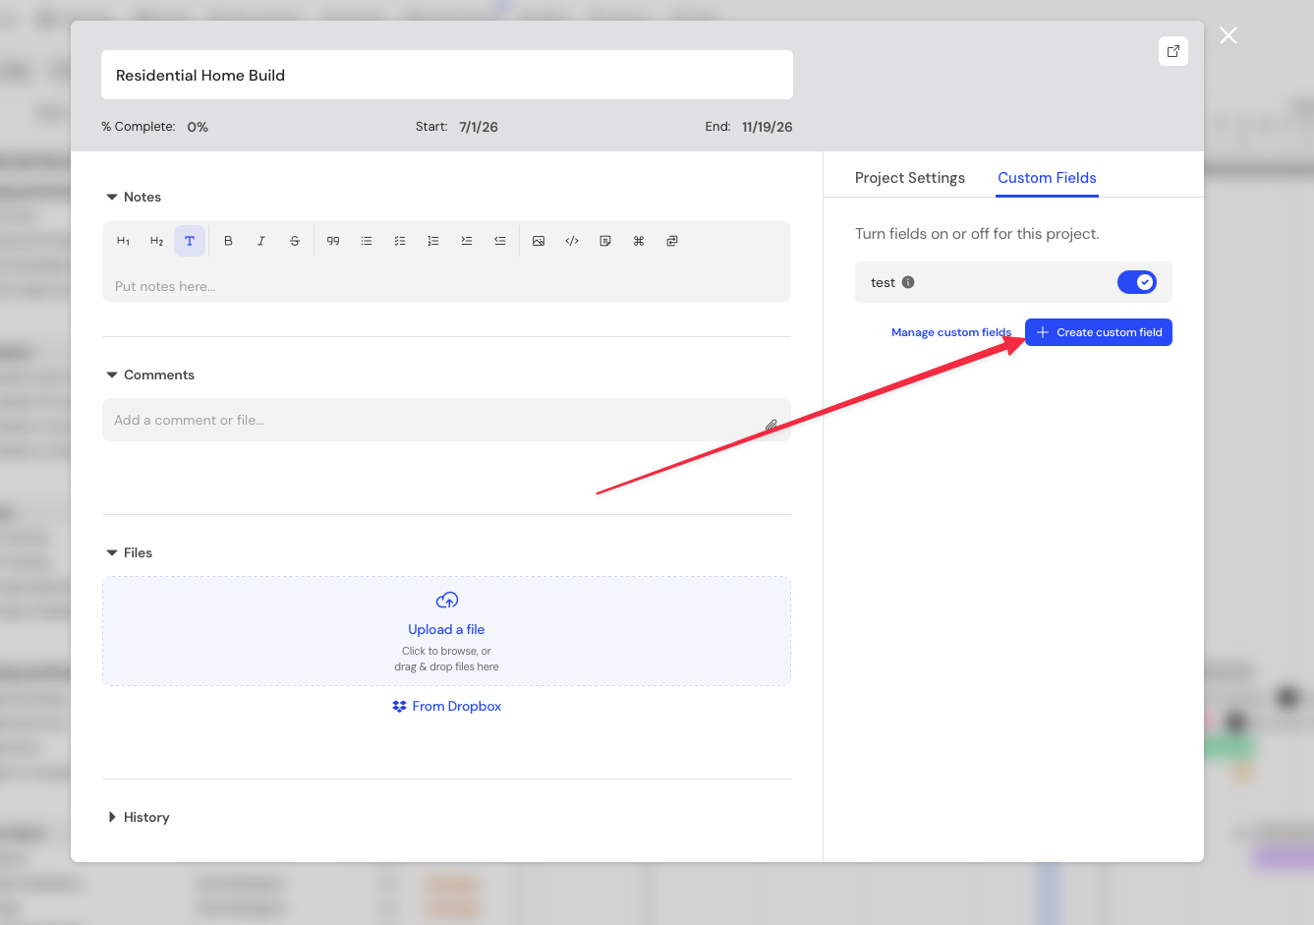
Task: Click the sticky note icon in Notes toolbar
Action: pyautogui.click(x=605, y=241)
